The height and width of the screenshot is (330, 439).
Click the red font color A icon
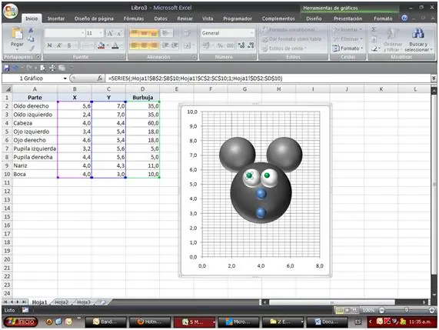[115, 45]
